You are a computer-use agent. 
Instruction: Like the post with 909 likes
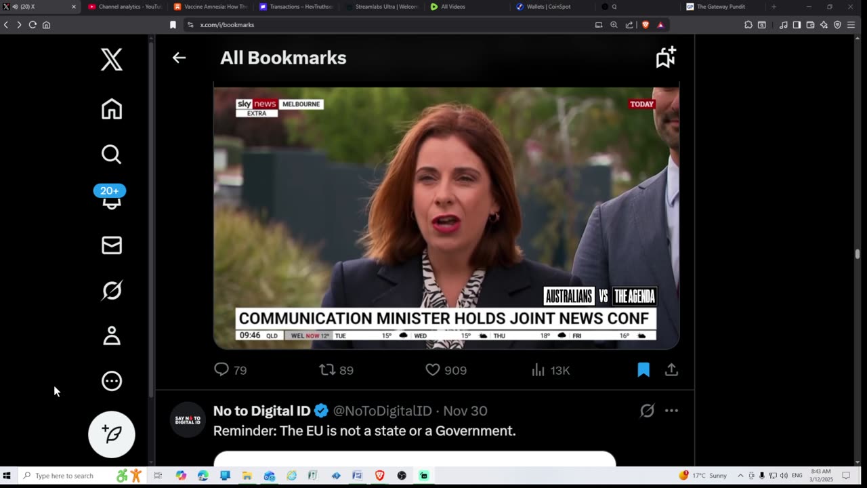tap(446, 370)
